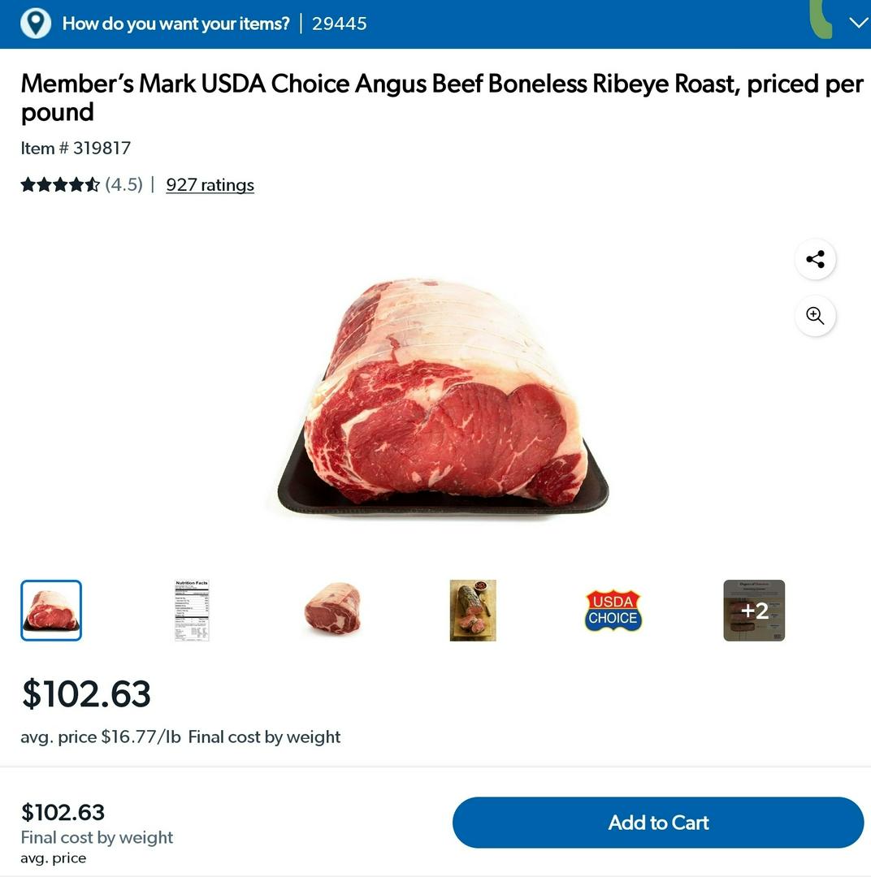View the Nutrition Facts thumbnail
The image size is (871, 877).
click(x=192, y=610)
